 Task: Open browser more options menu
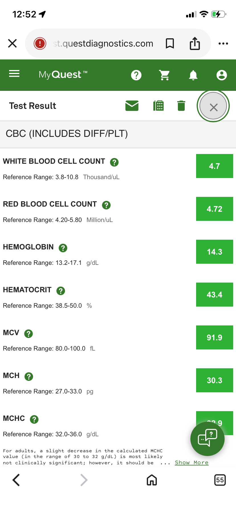pos(223,44)
